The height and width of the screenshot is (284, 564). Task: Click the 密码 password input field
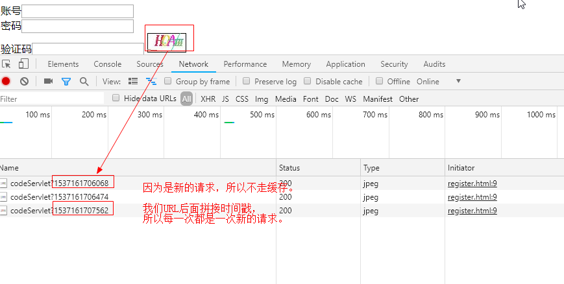point(77,26)
